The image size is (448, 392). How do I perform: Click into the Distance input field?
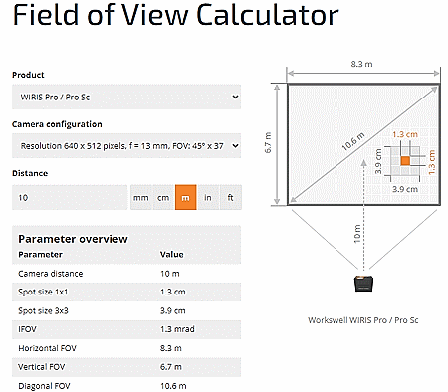(70, 198)
